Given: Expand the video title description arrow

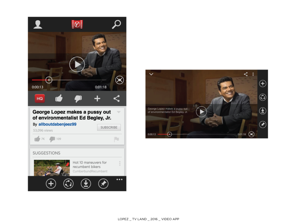Looking at the screenshot, I should pyautogui.click(x=118, y=112).
